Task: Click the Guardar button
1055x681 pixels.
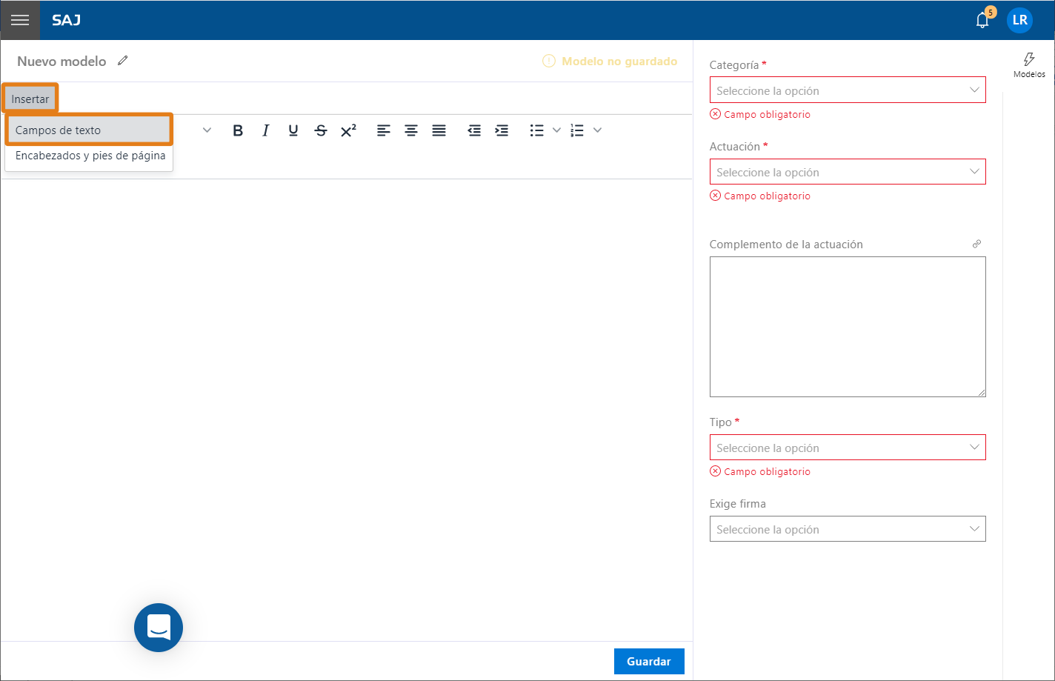Action: point(648,662)
